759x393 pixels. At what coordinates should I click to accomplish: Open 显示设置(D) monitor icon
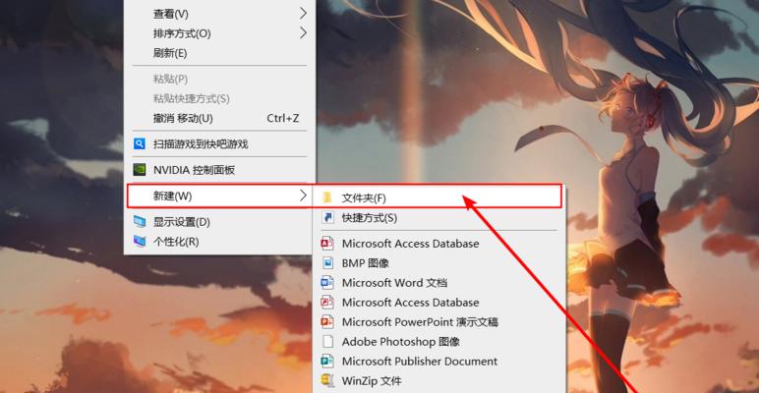tap(140, 222)
